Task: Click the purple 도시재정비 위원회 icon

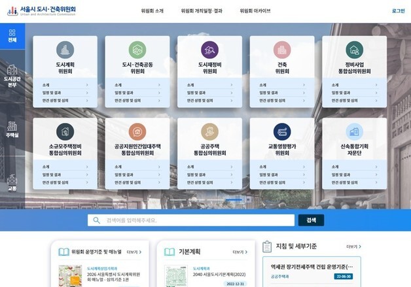Action: pos(209,50)
